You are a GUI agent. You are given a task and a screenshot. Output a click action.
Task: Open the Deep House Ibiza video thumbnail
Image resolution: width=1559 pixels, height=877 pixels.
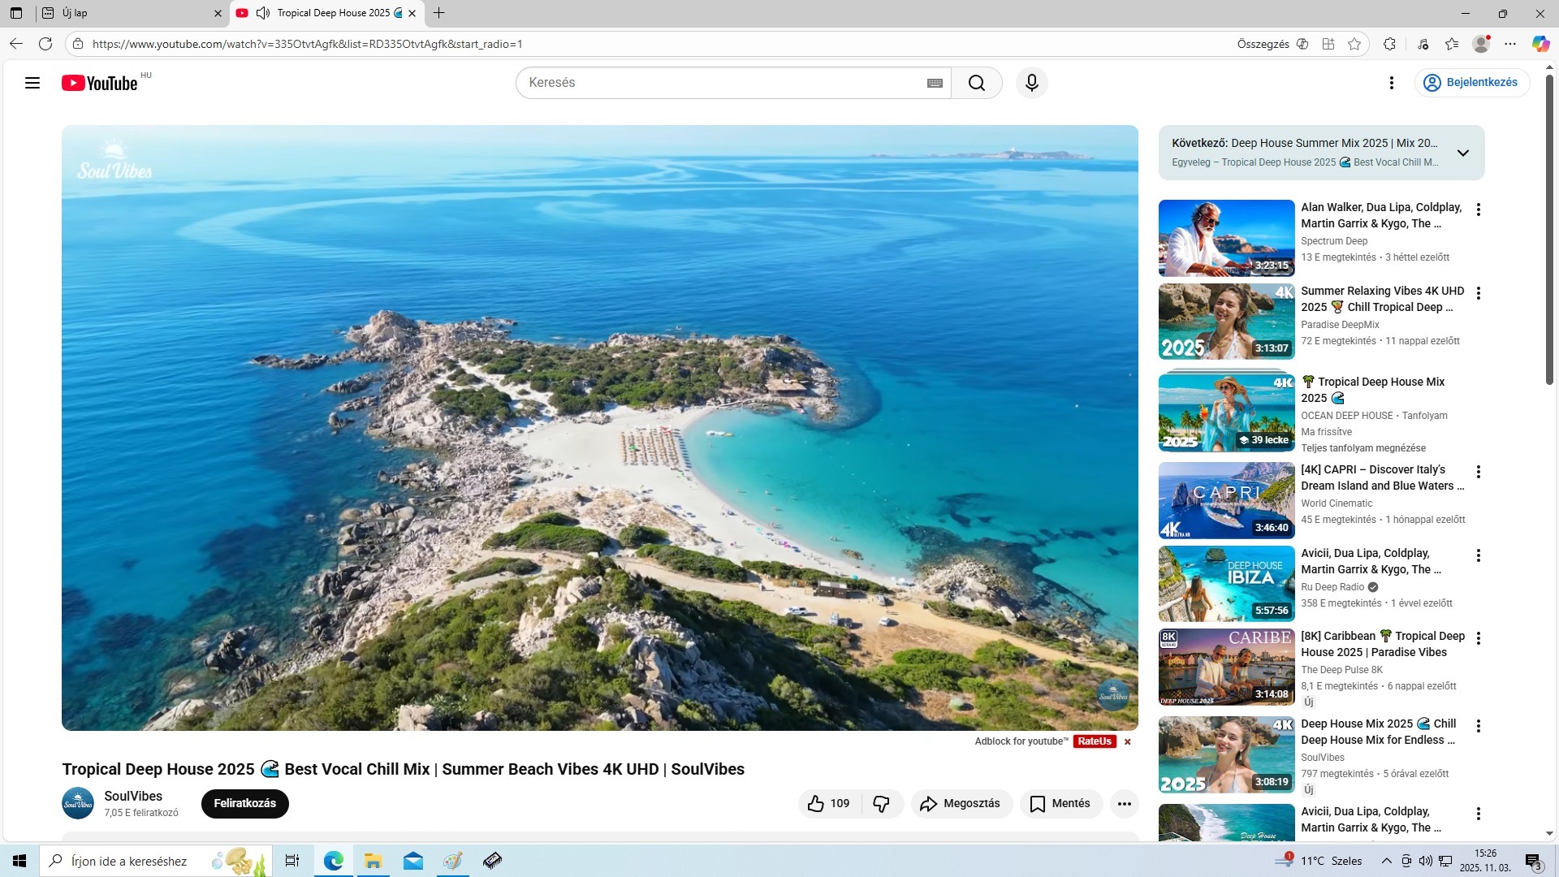click(x=1225, y=584)
